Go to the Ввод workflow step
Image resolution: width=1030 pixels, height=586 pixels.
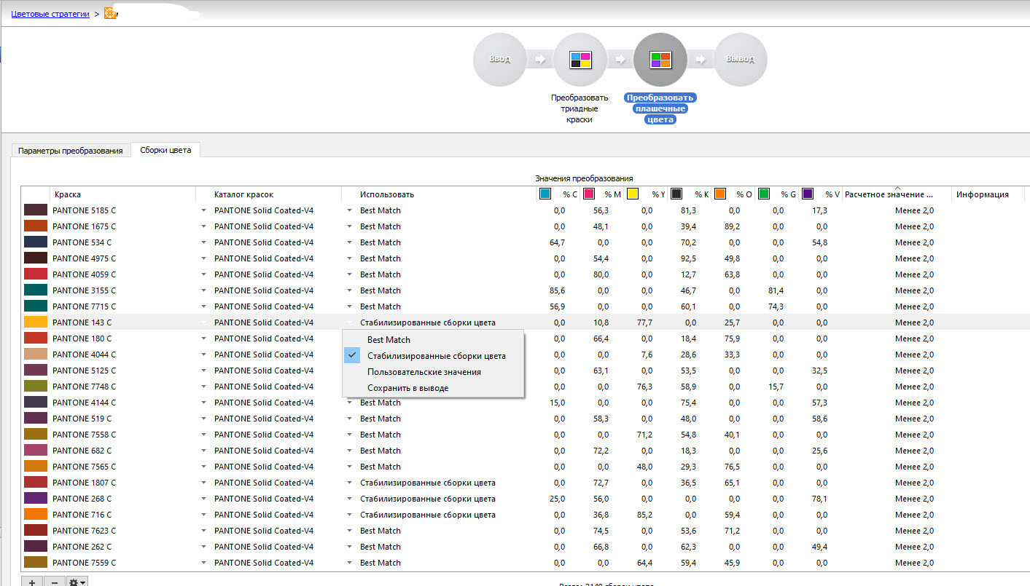click(x=499, y=60)
